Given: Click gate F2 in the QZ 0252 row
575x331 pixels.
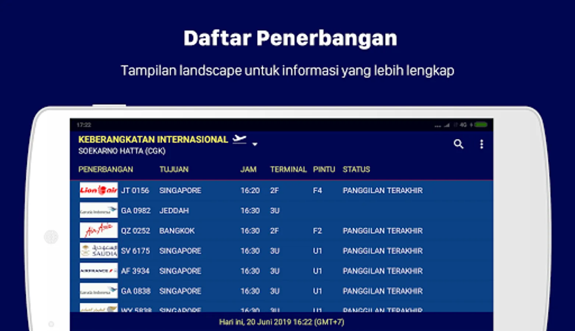Looking at the screenshot, I should (x=317, y=231).
